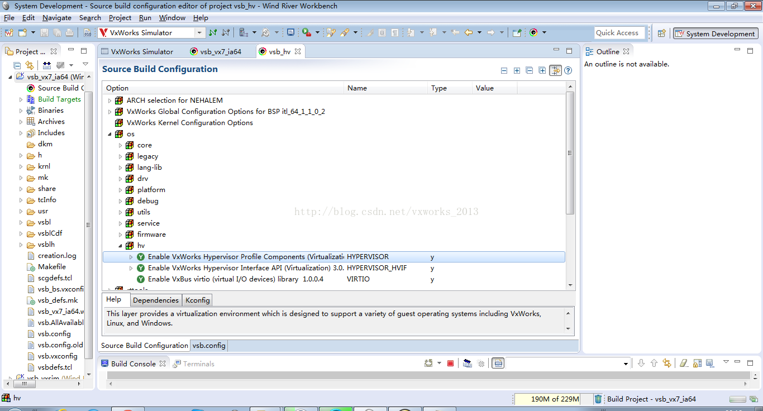The image size is (763, 411).
Task: Switch to the Kconfig tab
Action: [197, 300]
